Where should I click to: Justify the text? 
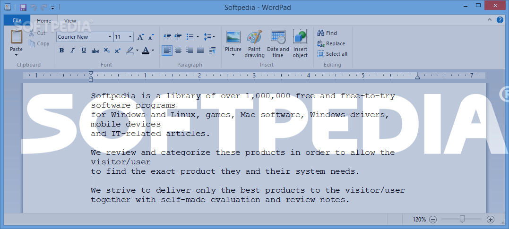click(200, 50)
